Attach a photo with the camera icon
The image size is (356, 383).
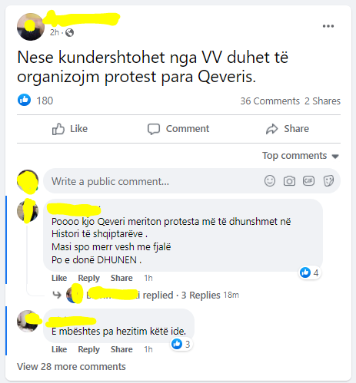point(289,181)
